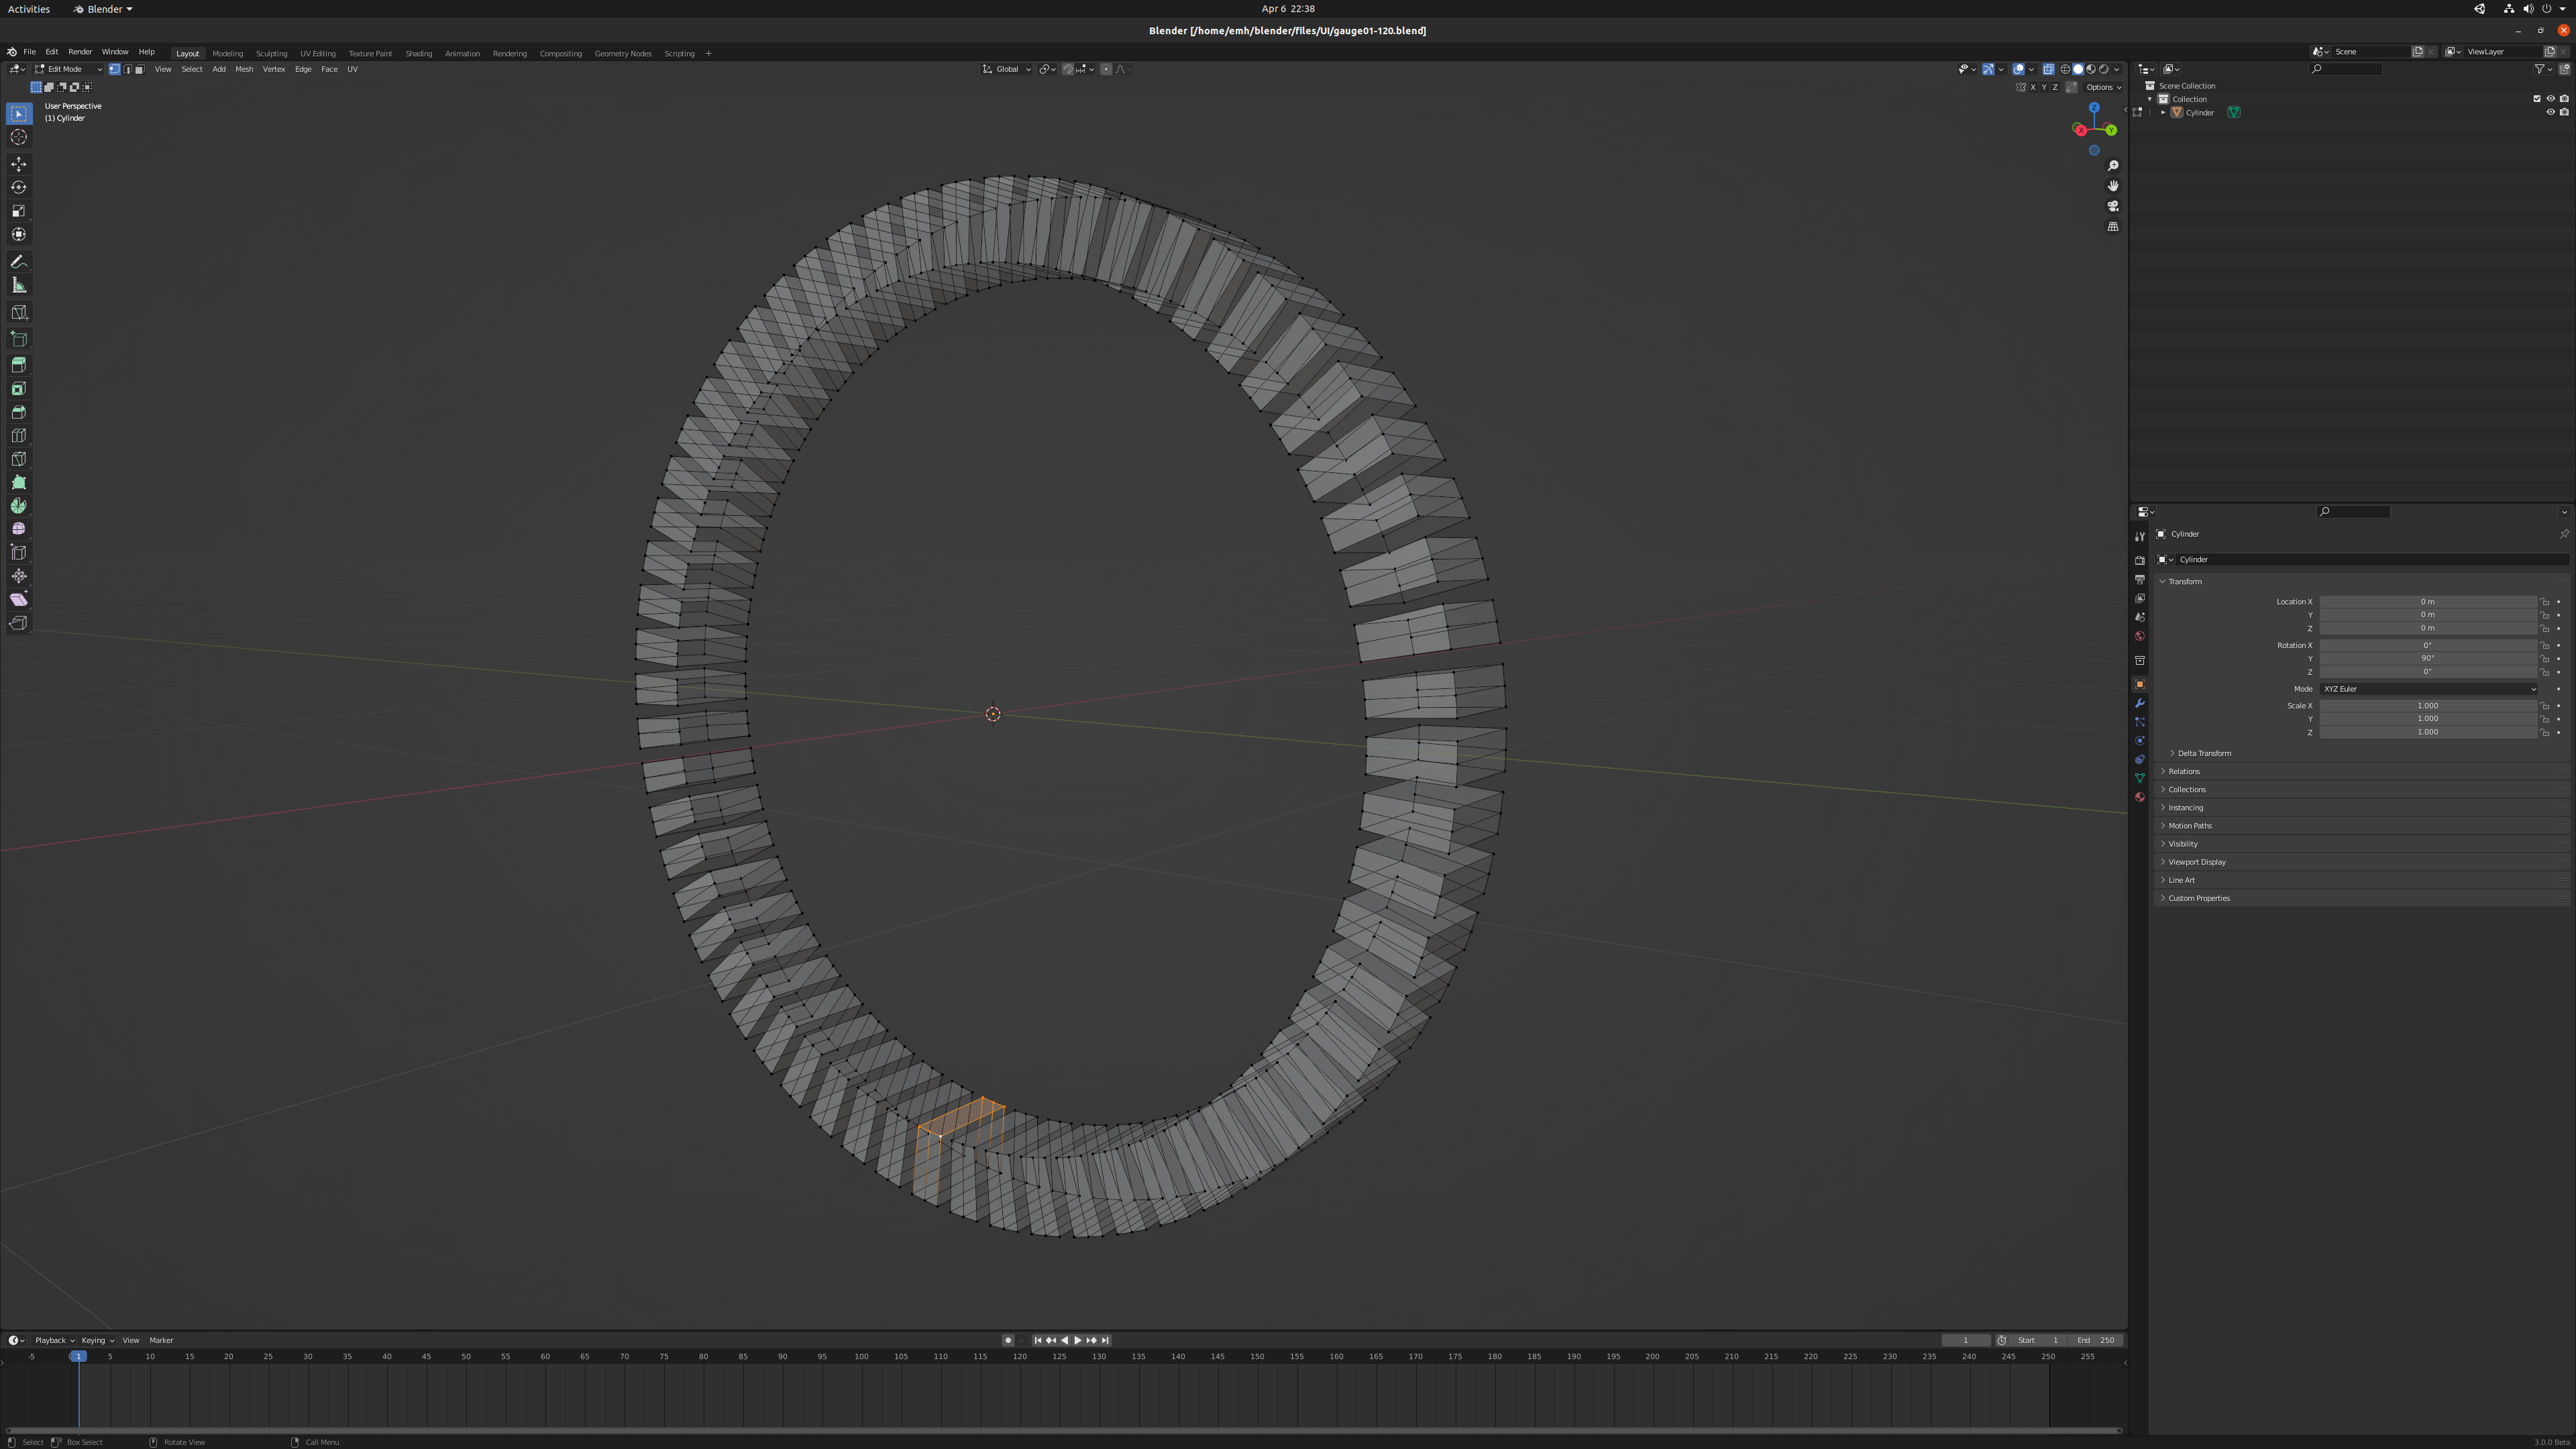Screen dimensions: 2576x1449
Task: Open the timeline Playback menu
Action: (x=54, y=1340)
